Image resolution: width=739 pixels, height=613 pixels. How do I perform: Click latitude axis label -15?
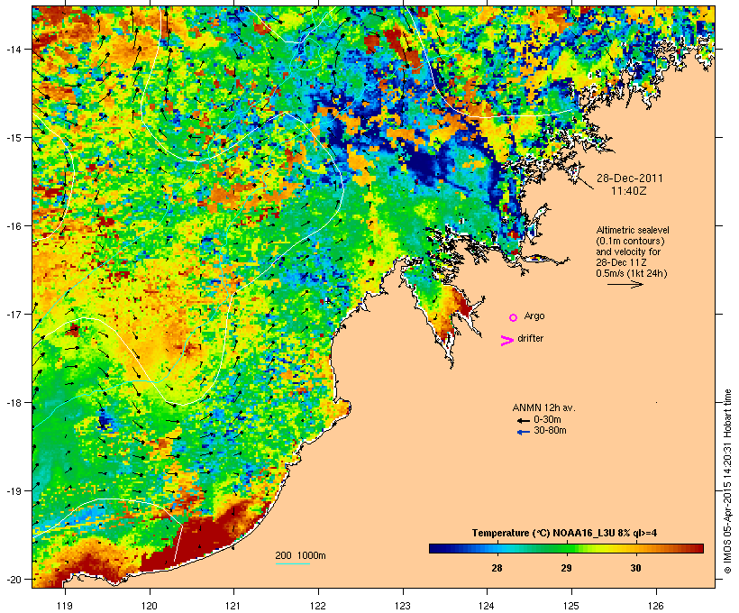pyautogui.click(x=13, y=137)
